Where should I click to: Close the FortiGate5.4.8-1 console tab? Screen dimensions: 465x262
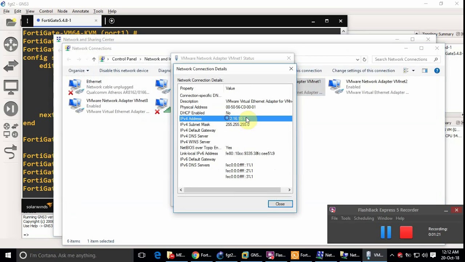pos(96,21)
